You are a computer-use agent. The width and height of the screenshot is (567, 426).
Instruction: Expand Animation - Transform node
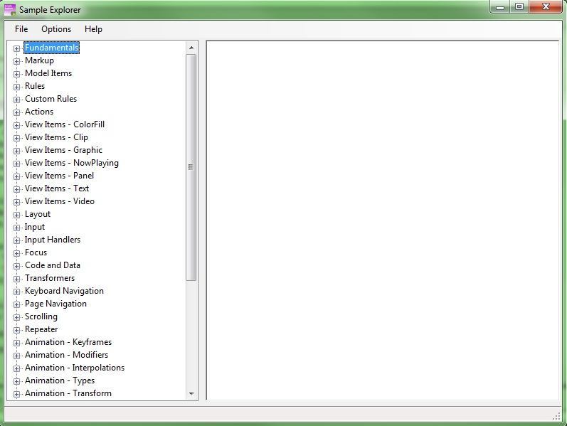(x=16, y=394)
